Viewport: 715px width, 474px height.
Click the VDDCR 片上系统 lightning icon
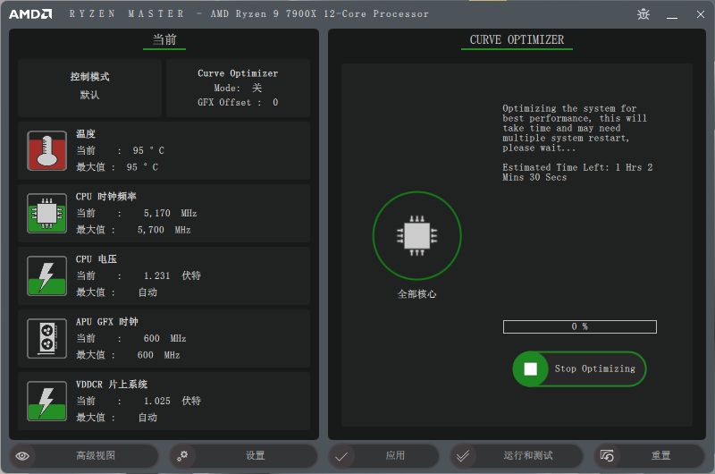(46, 401)
